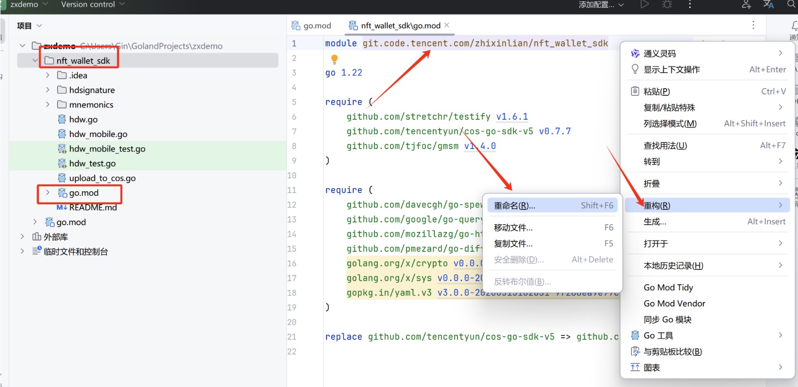The image size is (798, 387).
Task: Close the nft_wallet_sdk\go.mod tab
Action: coord(447,25)
